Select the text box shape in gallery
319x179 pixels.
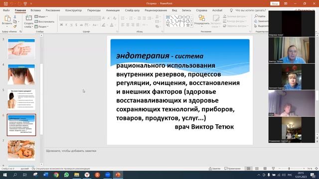click(168, 17)
